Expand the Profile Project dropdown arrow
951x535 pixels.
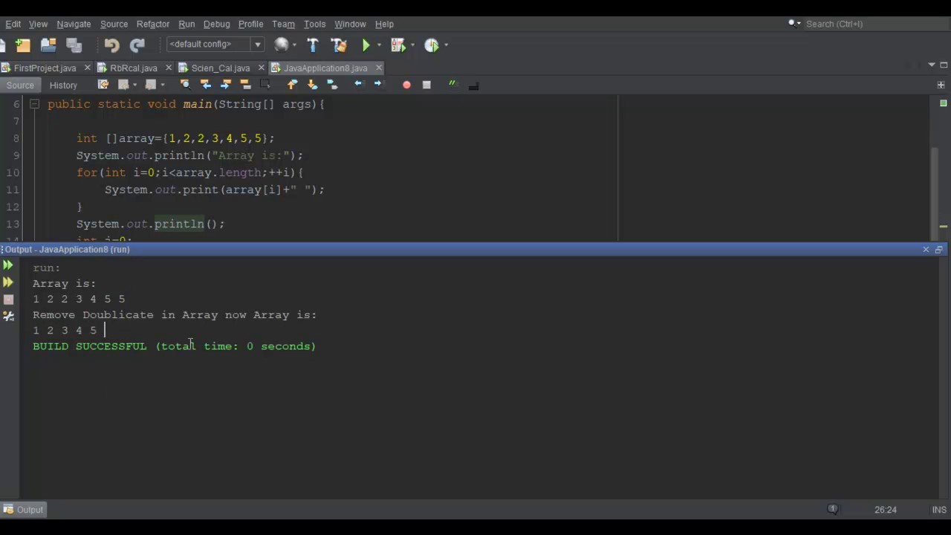(x=446, y=45)
